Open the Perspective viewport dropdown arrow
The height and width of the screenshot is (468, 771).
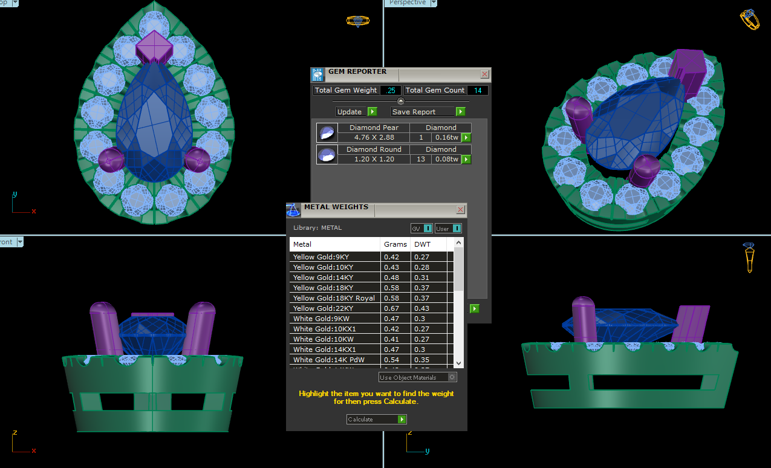point(433,3)
